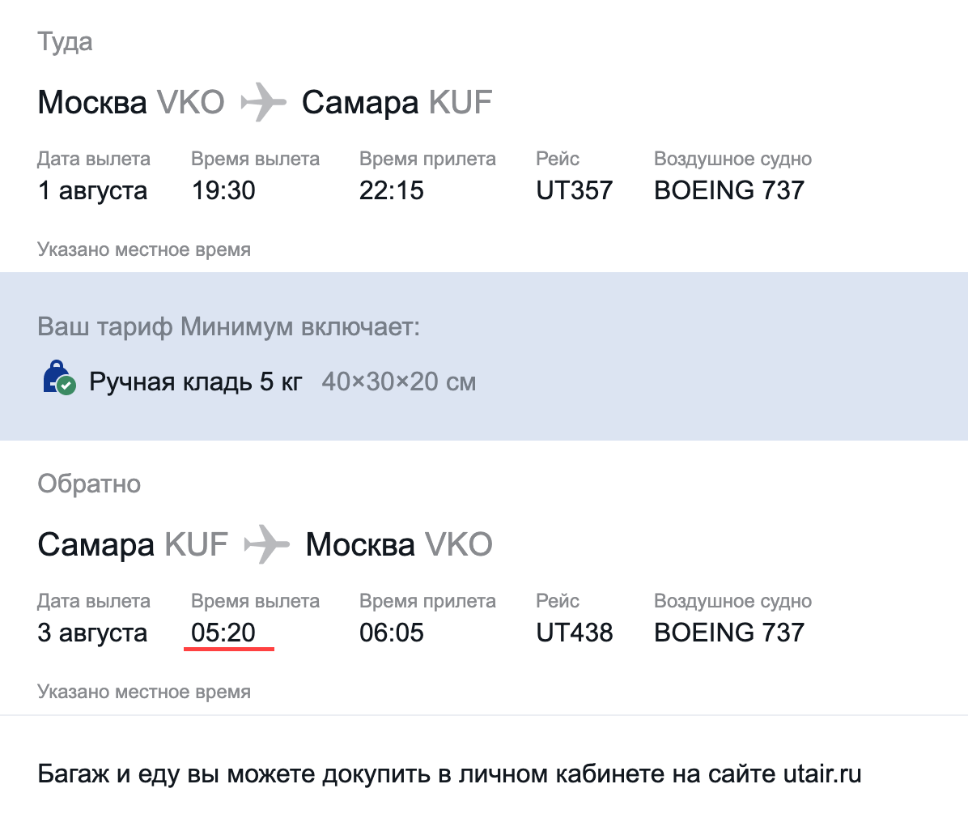
Task: Click the Обратно section heading
Action: tap(89, 484)
